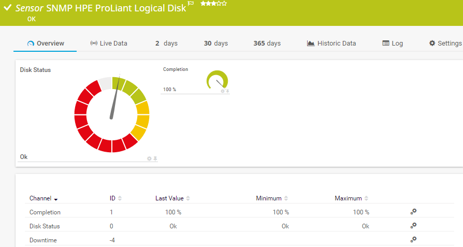
Task: Open channel settings for the Disk Status row
Action: point(413,226)
